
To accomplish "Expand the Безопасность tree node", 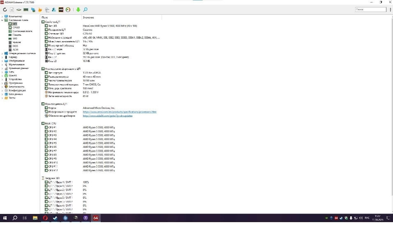I will [2, 87].
